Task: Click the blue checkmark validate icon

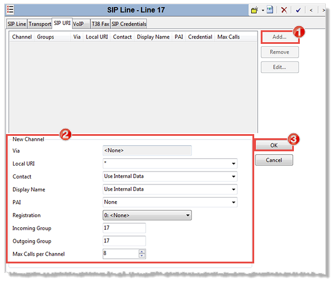Action: pos(298,10)
